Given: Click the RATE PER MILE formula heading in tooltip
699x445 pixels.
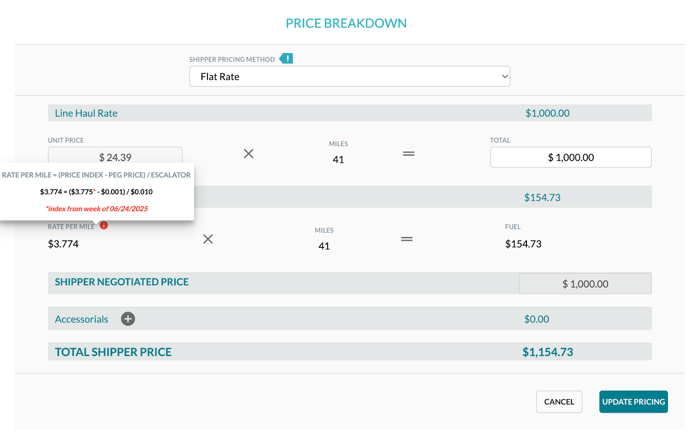Looking at the screenshot, I should [96, 175].
